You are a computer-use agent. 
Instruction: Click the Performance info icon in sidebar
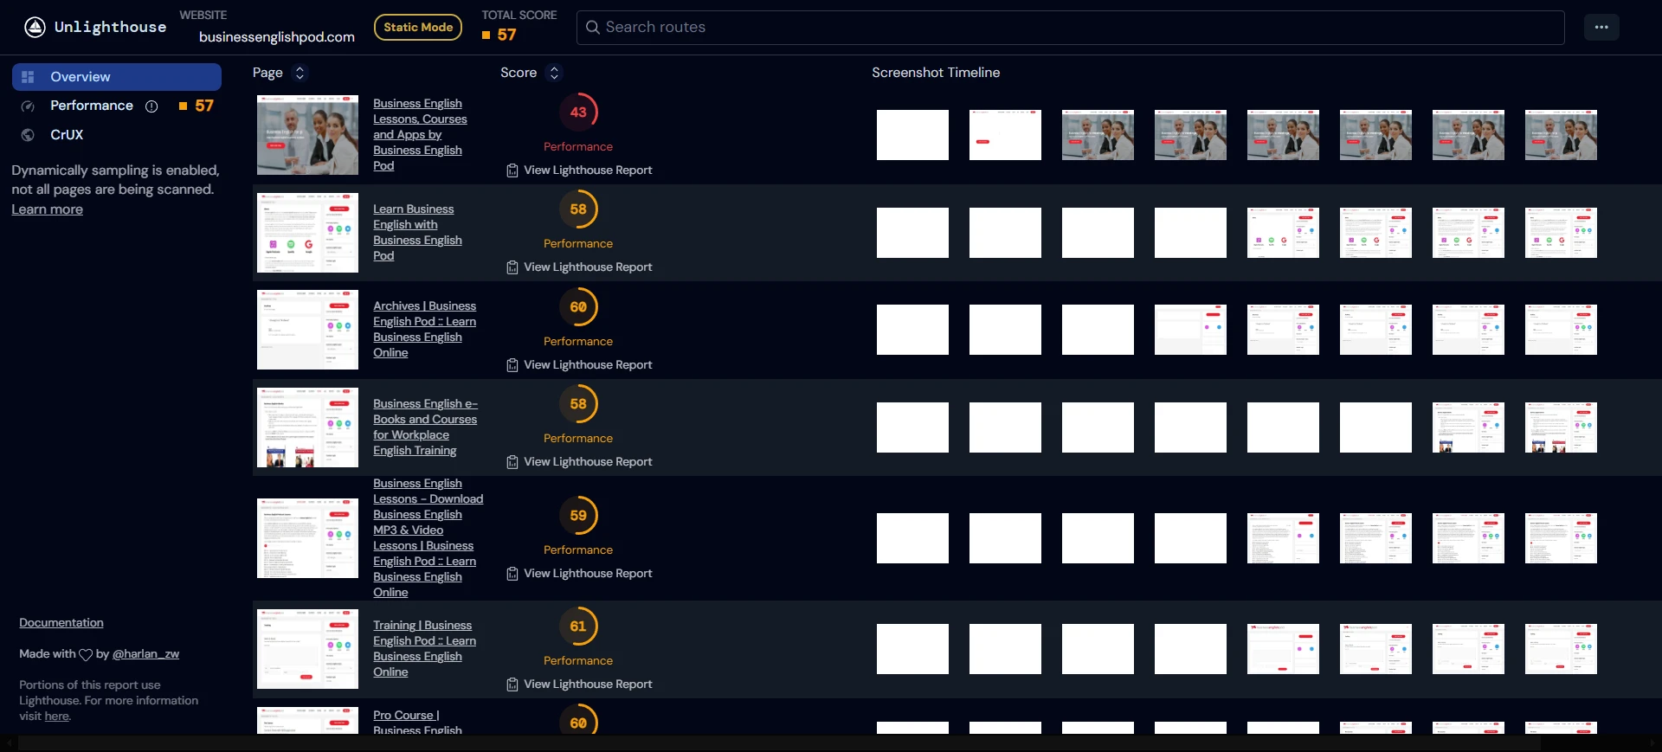pyautogui.click(x=151, y=106)
